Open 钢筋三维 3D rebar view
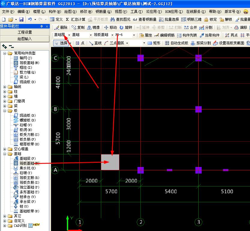Viewport: 250px width, 231px height. pyautogui.click(x=191, y=19)
